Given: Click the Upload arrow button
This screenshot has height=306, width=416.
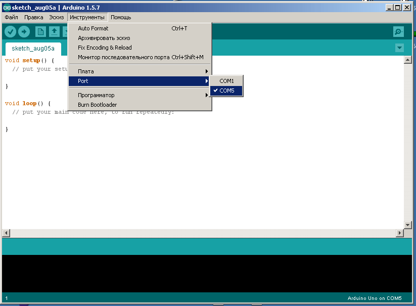Looking at the screenshot, I should point(24,32).
